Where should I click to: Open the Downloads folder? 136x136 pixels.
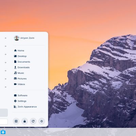(x=22, y=67)
